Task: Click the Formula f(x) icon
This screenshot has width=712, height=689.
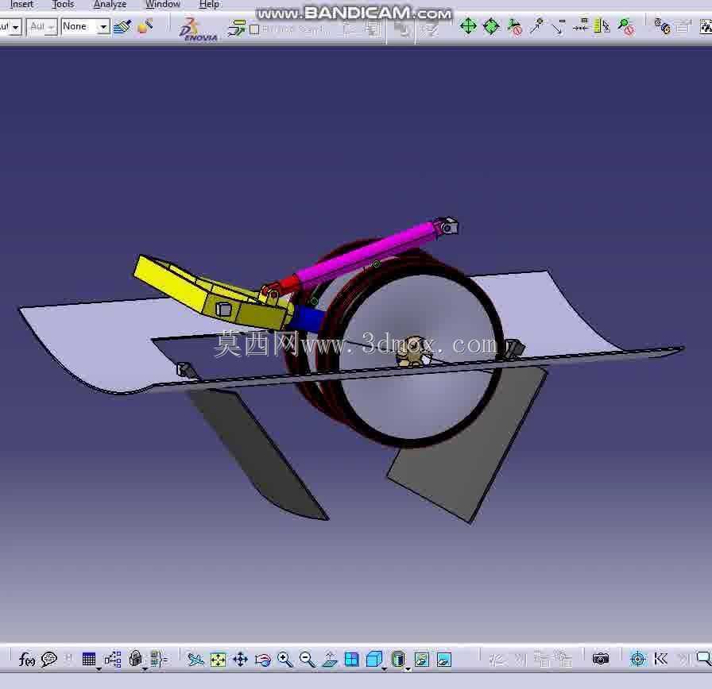Action: tap(27, 659)
